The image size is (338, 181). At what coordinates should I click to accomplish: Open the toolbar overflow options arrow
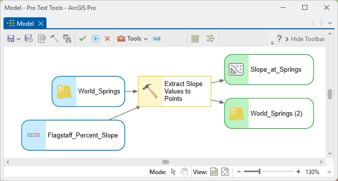(x=272, y=43)
